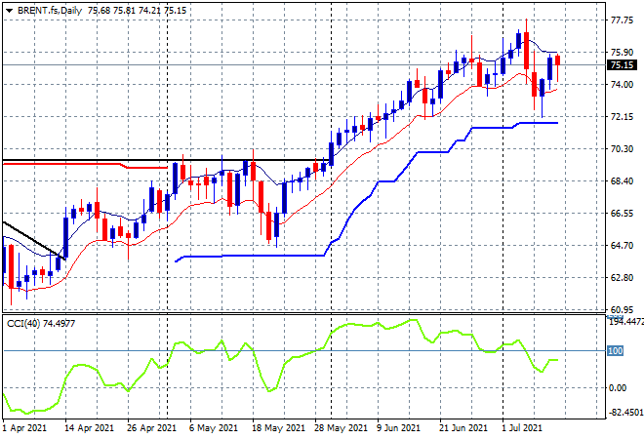644x439 pixels.
Task: Click the last red candlestick on chart
Action: (x=557, y=60)
